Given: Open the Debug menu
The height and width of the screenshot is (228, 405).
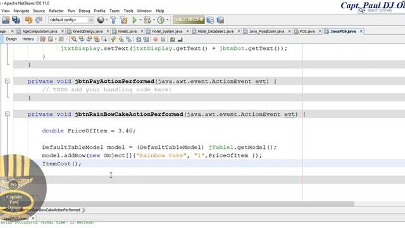Looking at the screenshot, I should pyautogui.click(x=84, y=11).
